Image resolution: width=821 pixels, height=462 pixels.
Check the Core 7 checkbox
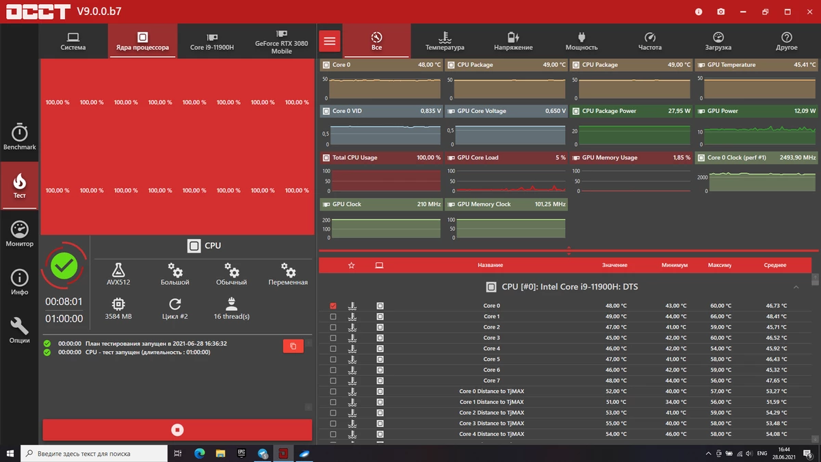tap(333, 381)
